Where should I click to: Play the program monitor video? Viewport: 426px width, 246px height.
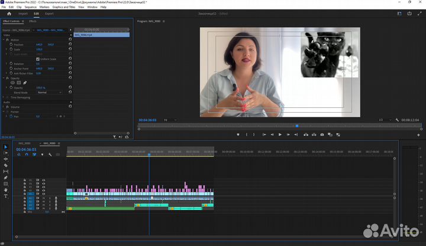point(280,135)
